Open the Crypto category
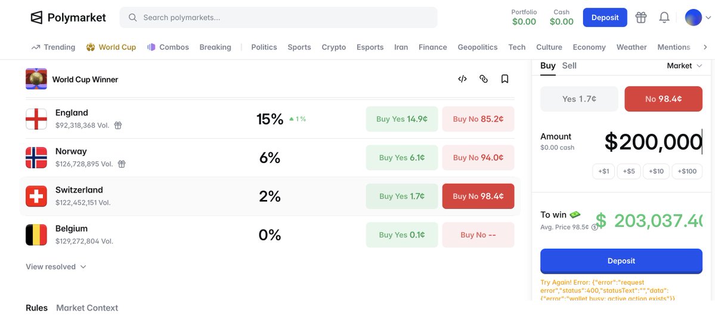The height and width of the screenshot is (319, 715). point(334,47)
